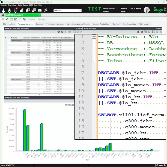167x167 pixels.
Task: Open the server settings gear icon
Action: pos(34,10)
